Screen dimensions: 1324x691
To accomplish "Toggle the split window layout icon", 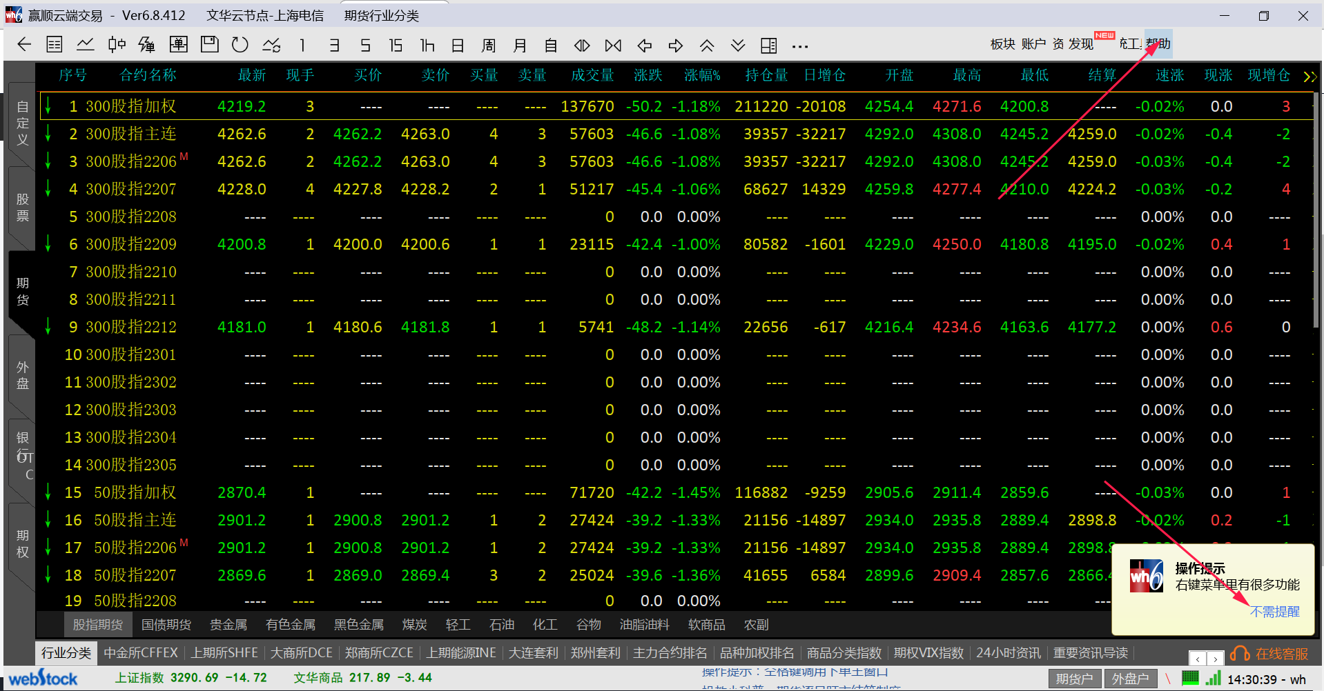I will pyautogui.click(x=768, y=46).
